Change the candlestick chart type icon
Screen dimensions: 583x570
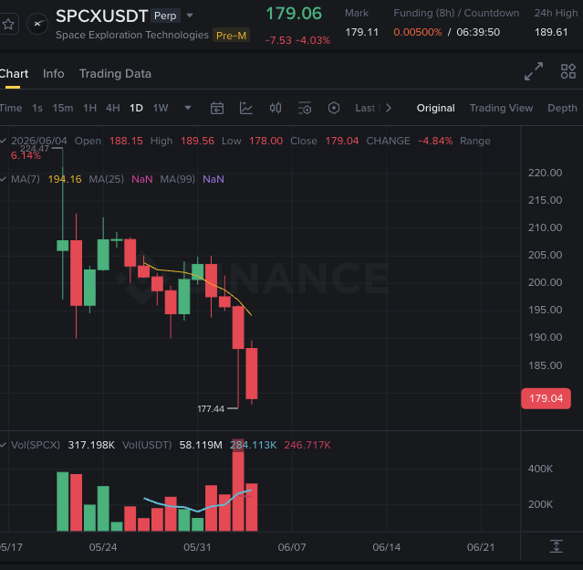(276, 108)
